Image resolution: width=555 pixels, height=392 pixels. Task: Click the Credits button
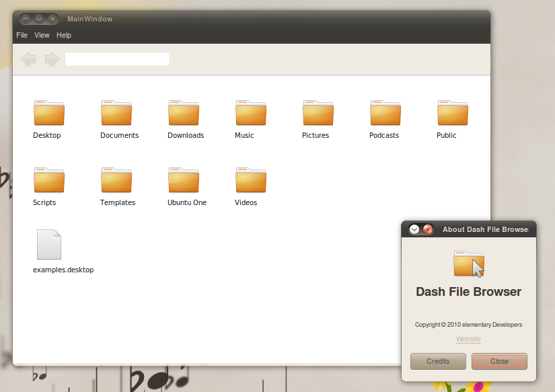pos(437,361)
